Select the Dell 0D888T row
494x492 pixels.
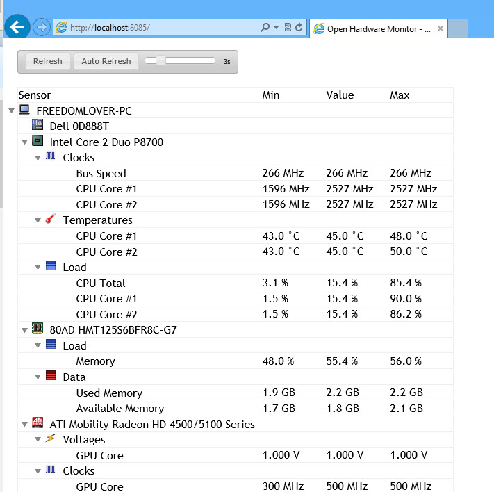(236, 126)
